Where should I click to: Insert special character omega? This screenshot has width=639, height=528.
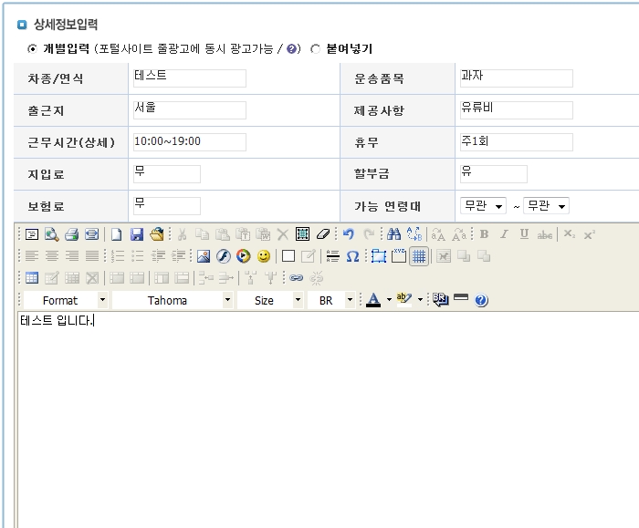(352, 256)
